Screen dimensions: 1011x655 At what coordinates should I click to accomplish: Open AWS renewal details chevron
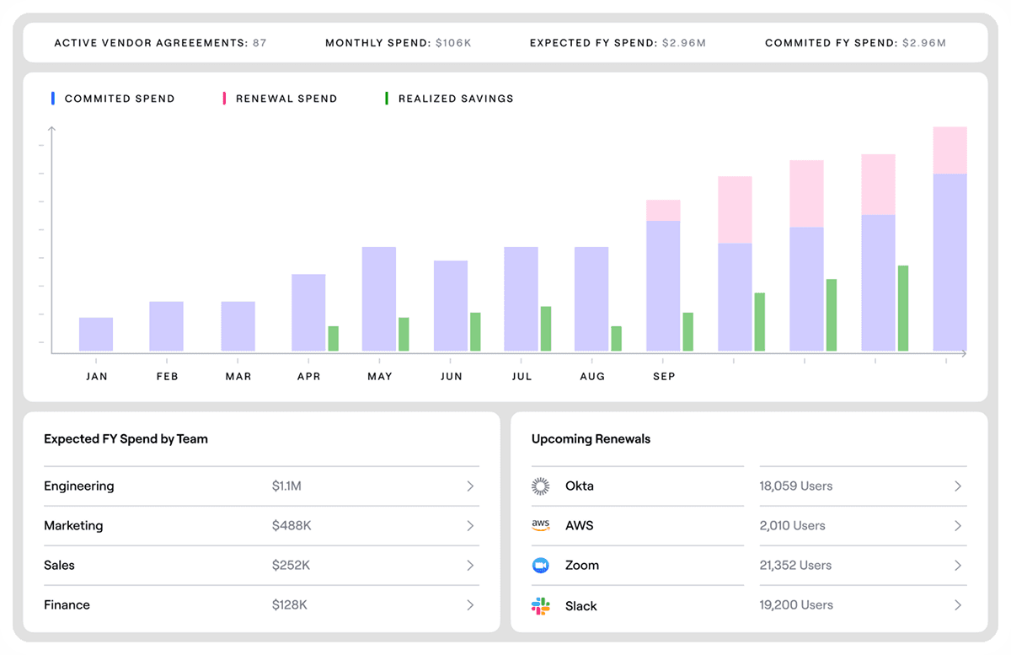point(958,526)
